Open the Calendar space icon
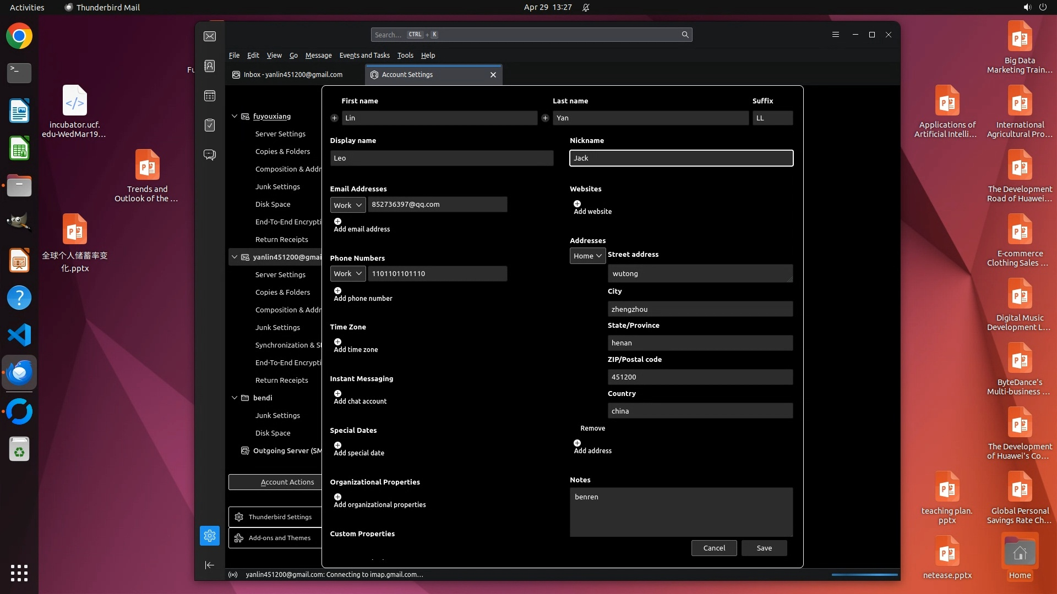The image size is (1057, 594). click(x=210, y=96)
